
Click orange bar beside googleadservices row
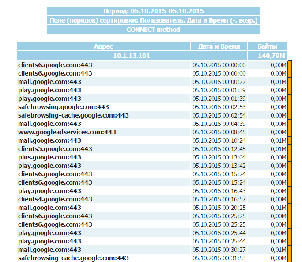pos(290,132)
